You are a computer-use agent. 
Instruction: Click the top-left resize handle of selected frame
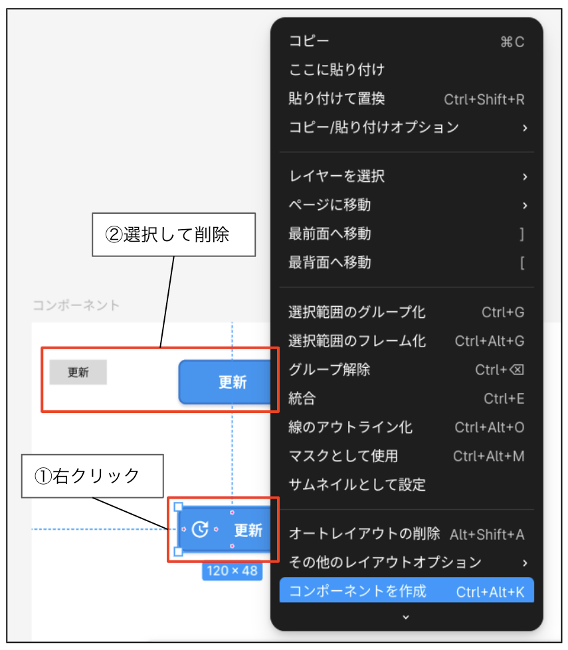point(179,507)
